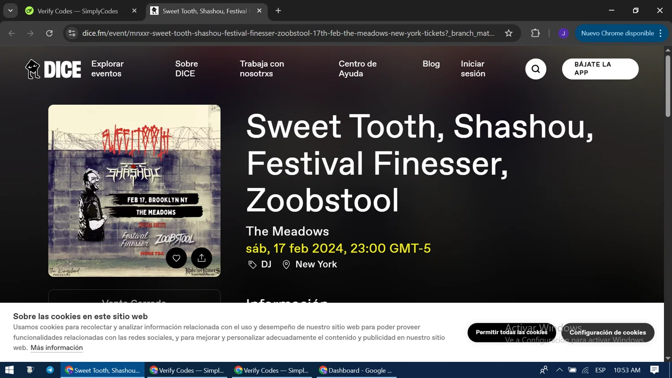Open the tab search dropdown arrow
This screenshot has height=378, width=672.
pyautogui.click(x=10, y=11)
